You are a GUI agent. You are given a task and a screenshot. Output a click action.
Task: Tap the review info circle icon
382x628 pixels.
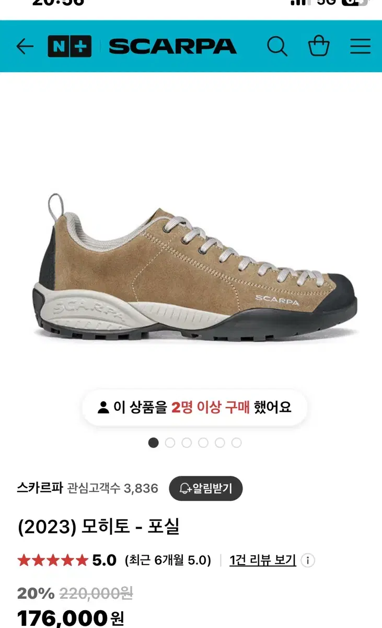[x=308, y=560]
